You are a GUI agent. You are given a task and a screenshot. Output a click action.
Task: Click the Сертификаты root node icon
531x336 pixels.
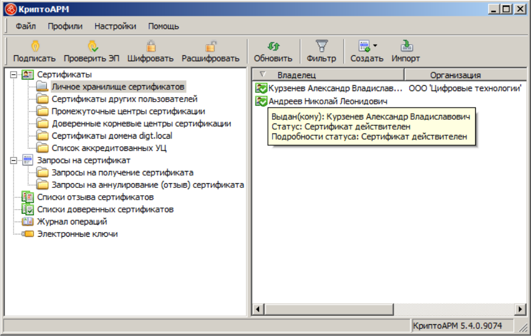28,75
